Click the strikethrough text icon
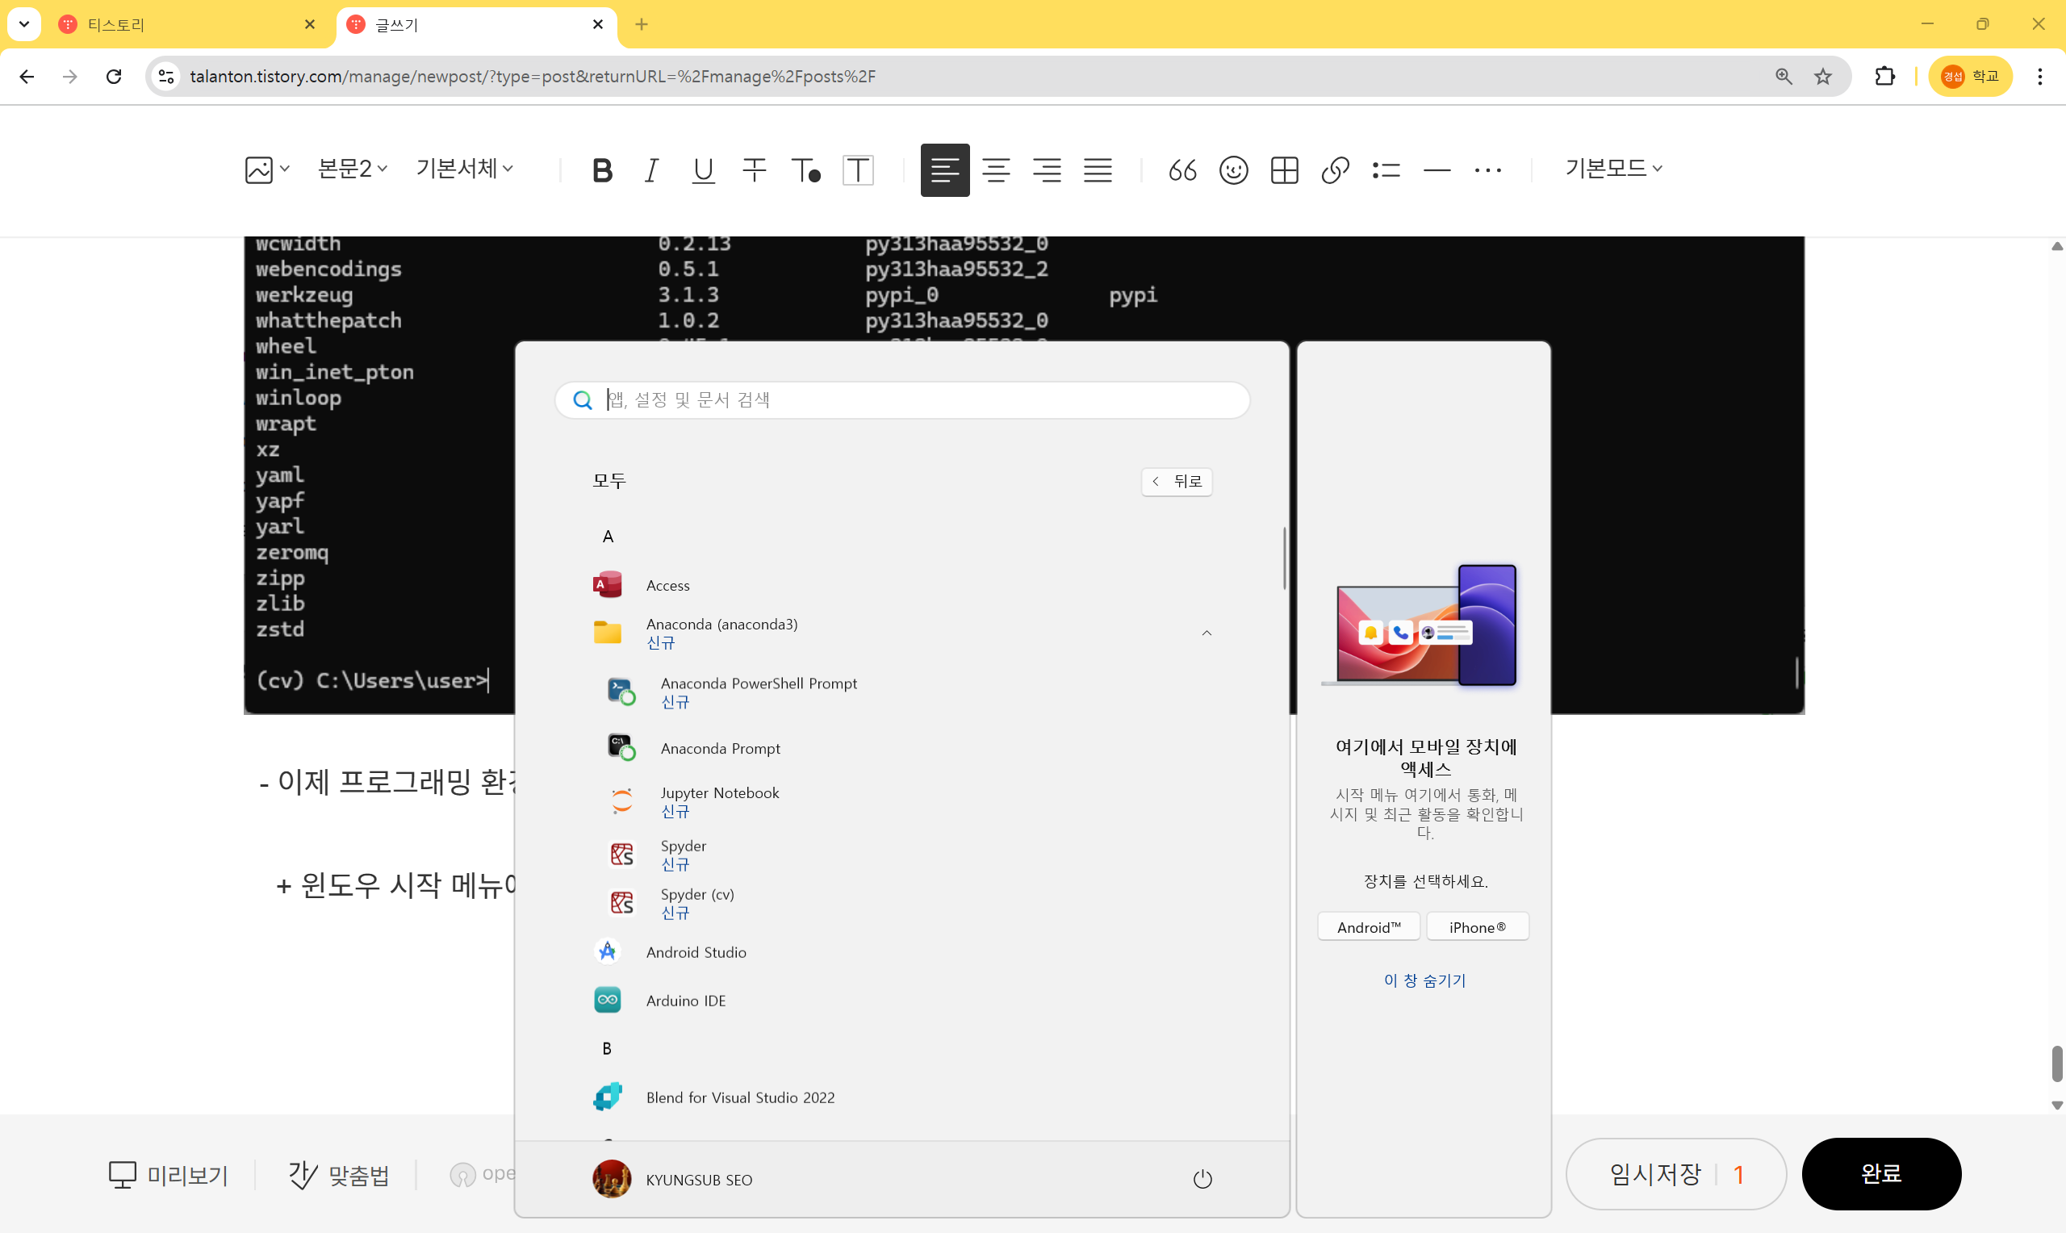The image size is (2066, 1233). pyautogui.click(x=755, y=170)
